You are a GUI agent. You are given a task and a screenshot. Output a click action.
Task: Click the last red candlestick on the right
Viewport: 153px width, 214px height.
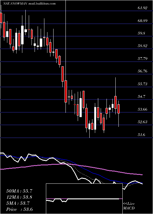(119, 109)
